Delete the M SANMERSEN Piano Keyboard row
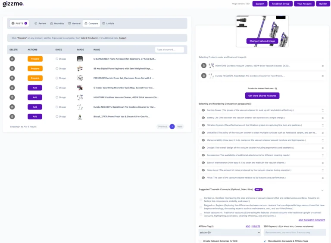The image size is (331, 243). pos(12,59)
